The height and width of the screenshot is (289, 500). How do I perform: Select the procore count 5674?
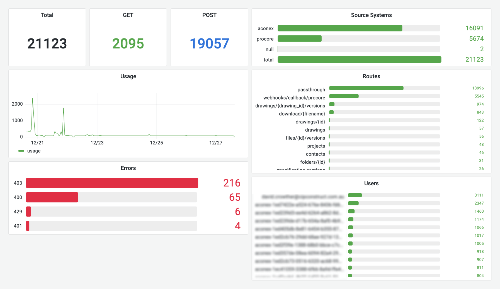[x=476, y=38]
